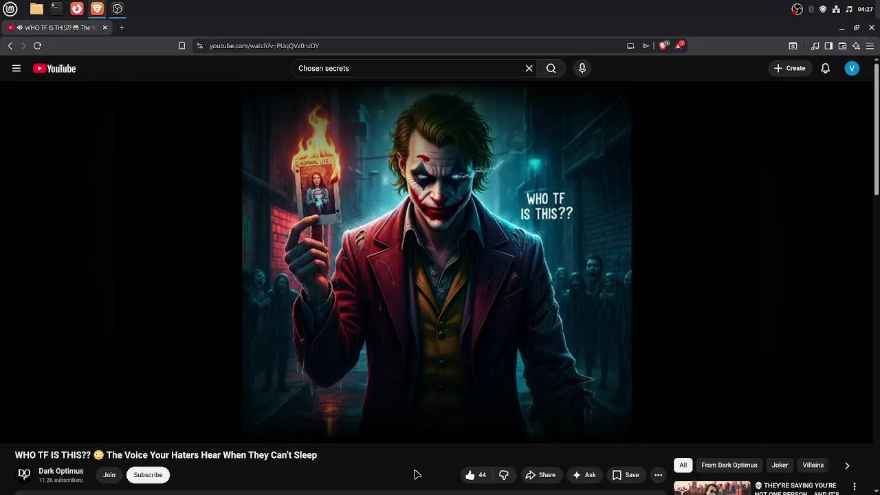View site settings icon in address bar
Viewport: 880px width, 495px height.
(199, 45)
